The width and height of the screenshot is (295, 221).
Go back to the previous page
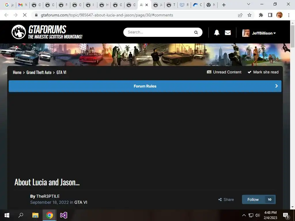pyautogui.click(x=6, y=15)
